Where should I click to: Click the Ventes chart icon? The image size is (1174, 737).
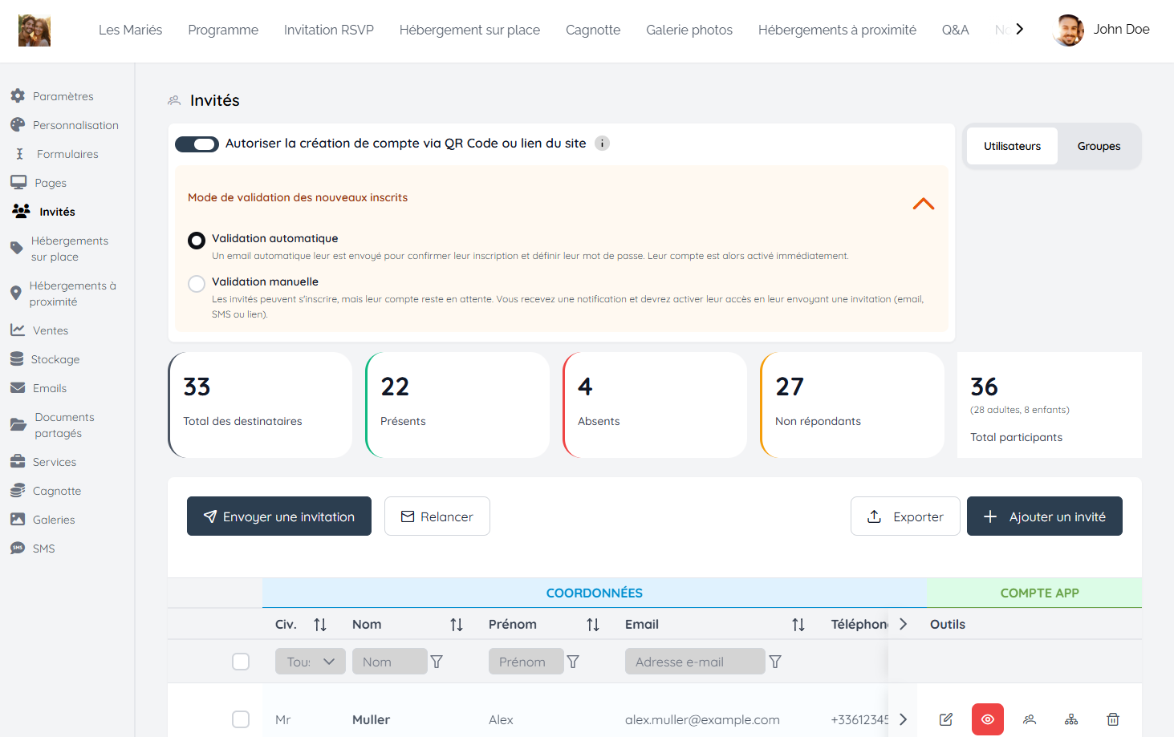tap(18, 330)
